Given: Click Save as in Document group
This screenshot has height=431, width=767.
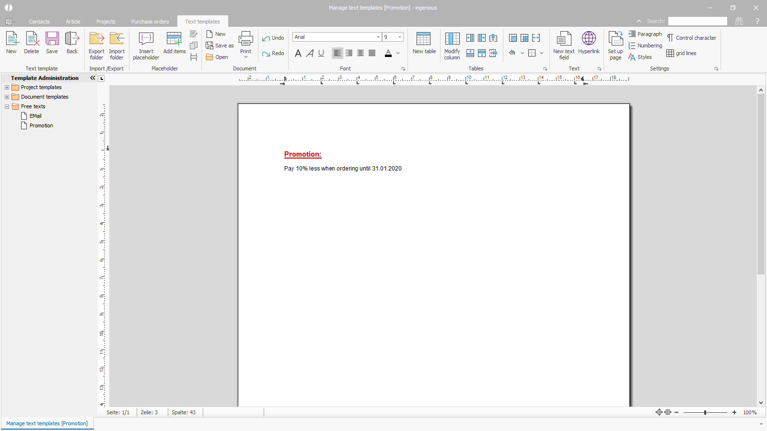Looking at the screenshot, I should click(220, 45).
